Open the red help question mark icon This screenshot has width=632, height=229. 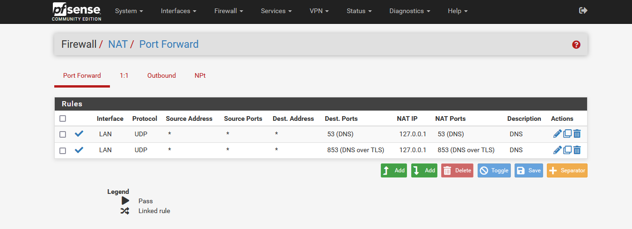pos(576,44)
